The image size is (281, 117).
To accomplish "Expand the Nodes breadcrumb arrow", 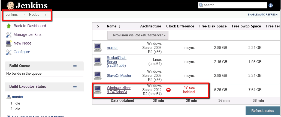I will pos(46,15).
